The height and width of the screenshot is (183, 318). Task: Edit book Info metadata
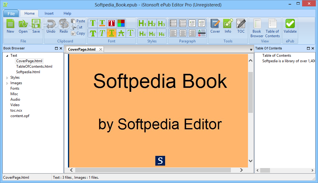(x=228, y=26)
